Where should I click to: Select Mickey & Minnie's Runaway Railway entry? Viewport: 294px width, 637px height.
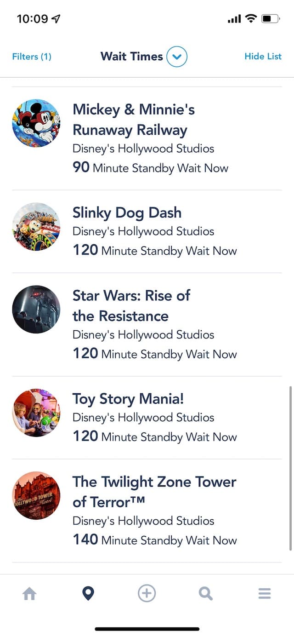(147, 138)
